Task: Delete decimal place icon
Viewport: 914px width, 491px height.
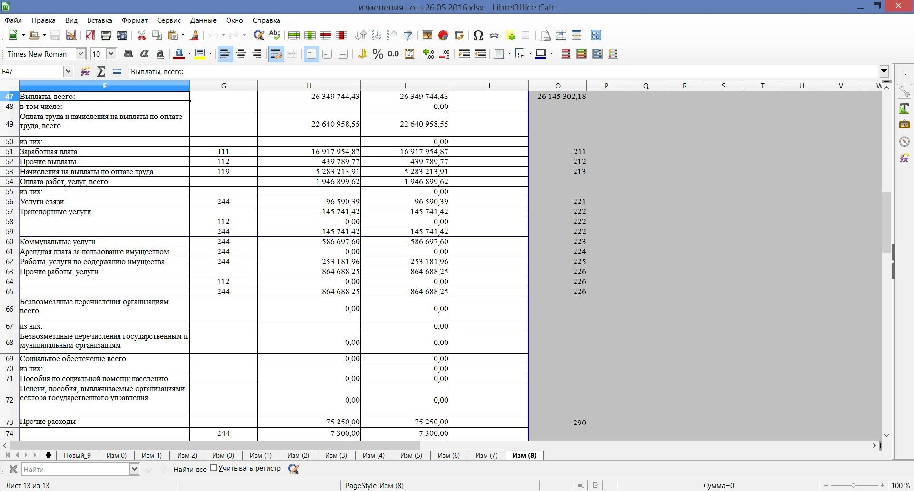Action: click(444, 54)
